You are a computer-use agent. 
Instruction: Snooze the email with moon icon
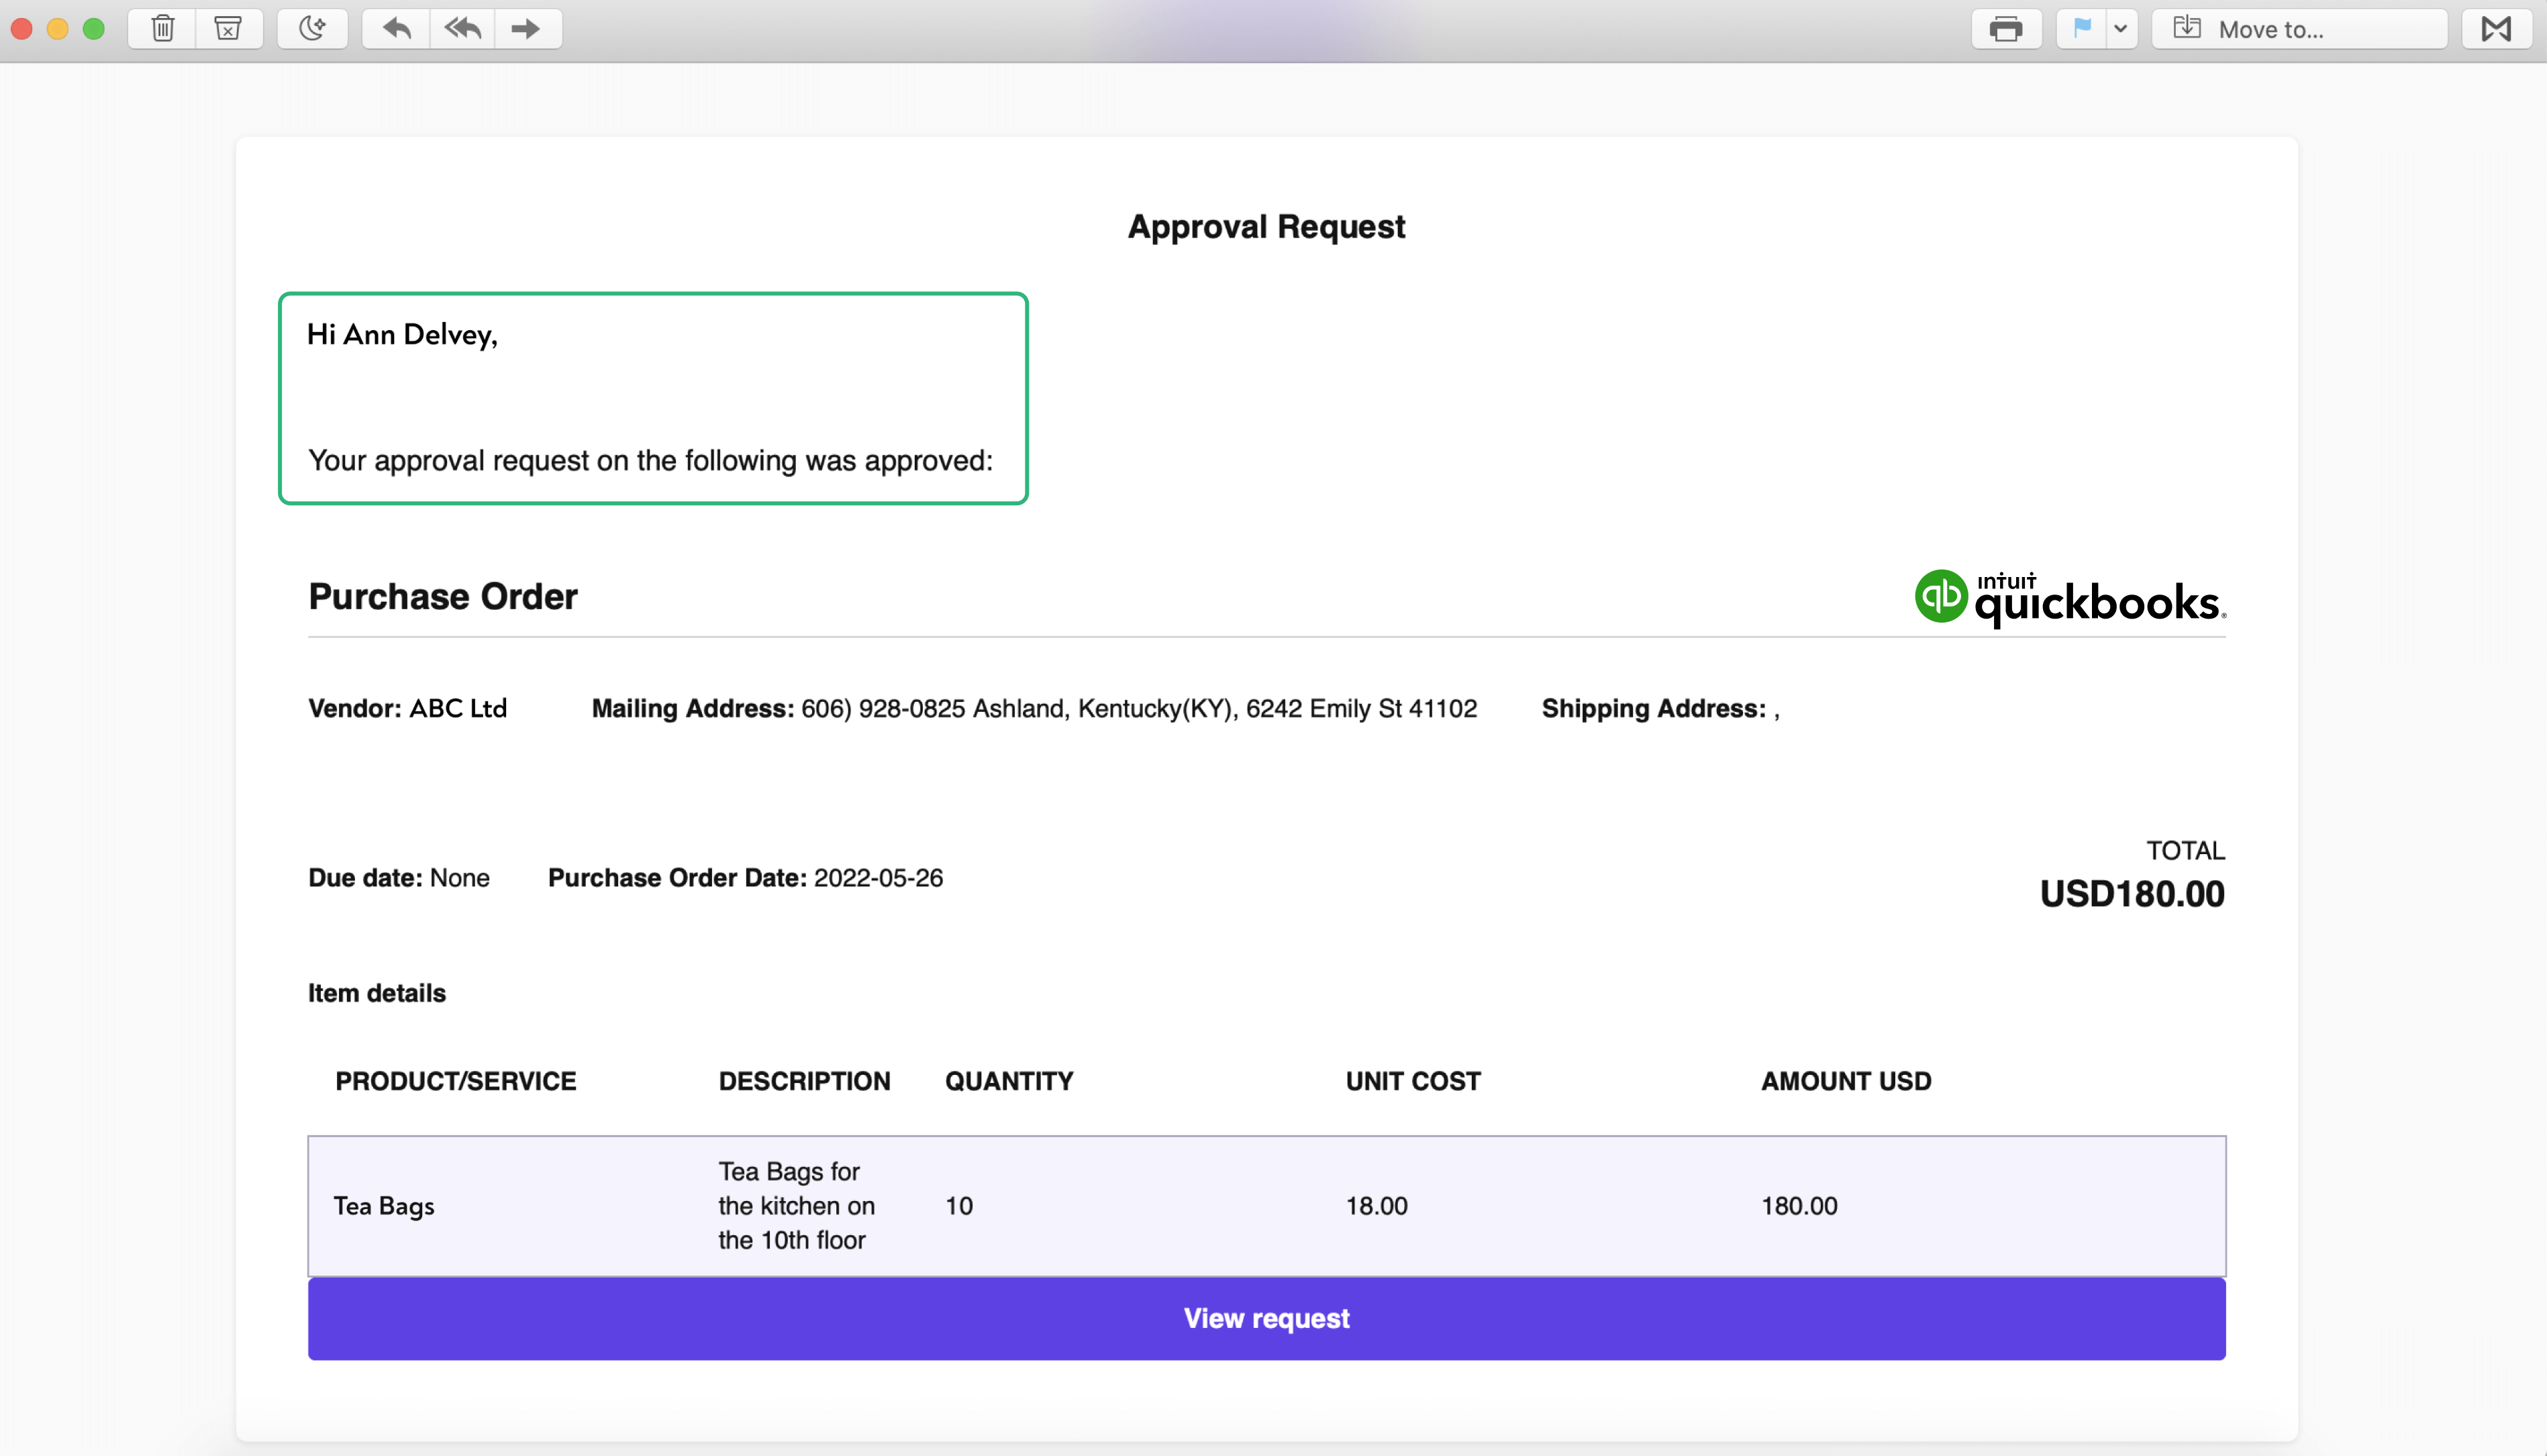(313, 29)
